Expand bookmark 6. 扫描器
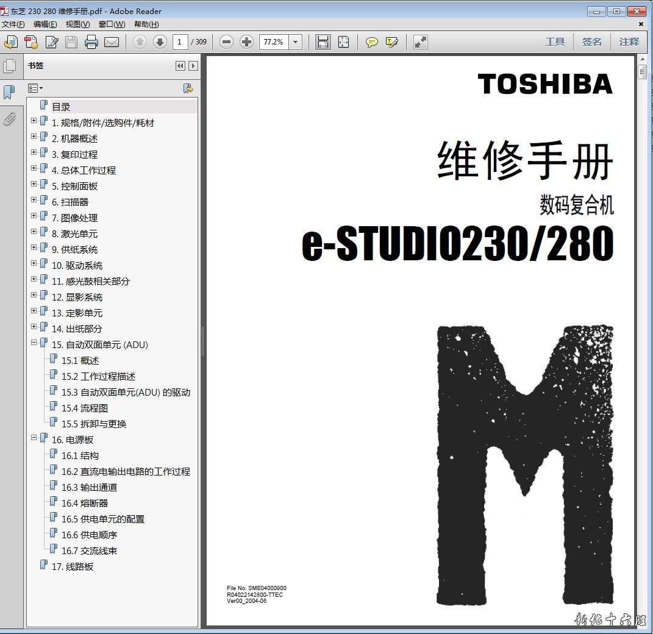The image size is (653, 634). pyautogui.click(x=34, y=201)
